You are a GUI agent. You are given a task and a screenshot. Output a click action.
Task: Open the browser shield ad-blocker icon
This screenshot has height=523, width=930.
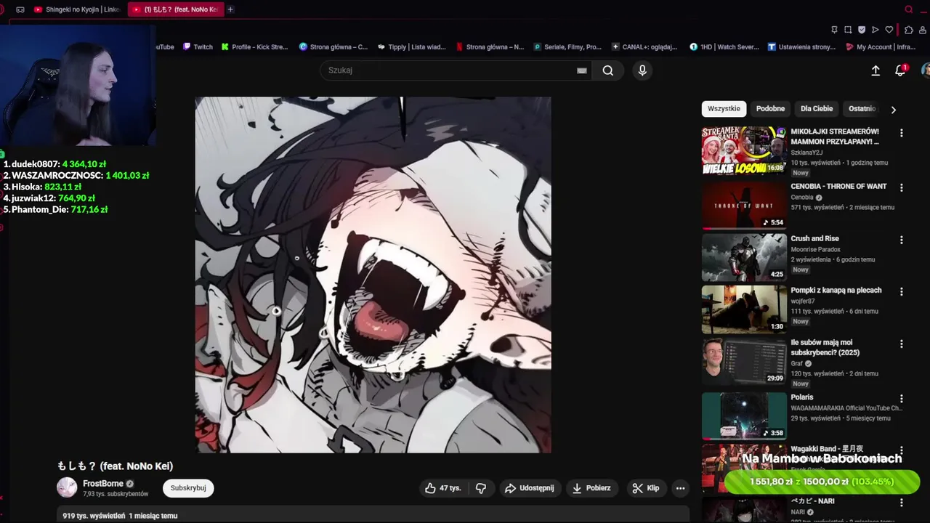pyautogui.click(x=862, y=30)
